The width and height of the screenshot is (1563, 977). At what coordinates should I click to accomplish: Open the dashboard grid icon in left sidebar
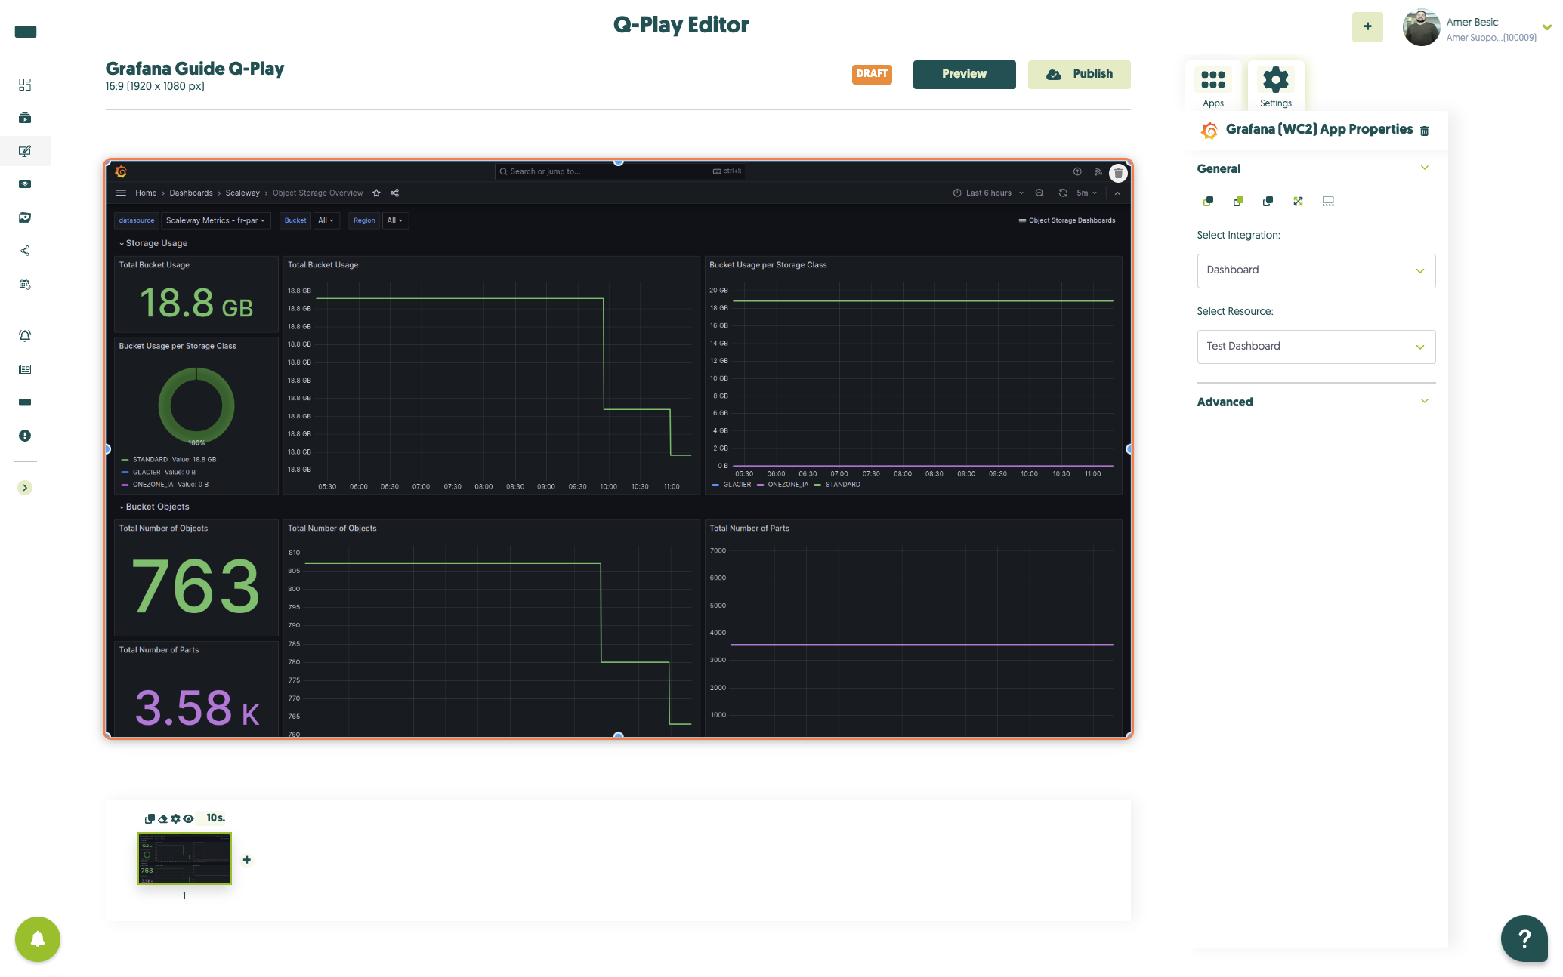pos(25,85)
